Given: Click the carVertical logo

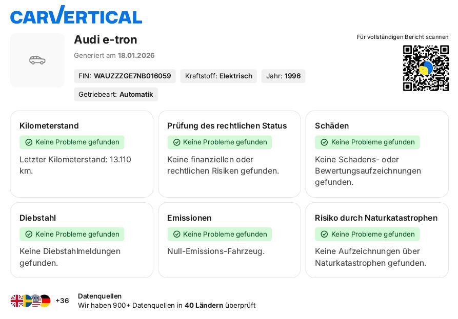Looking at the screenshot, I should [x=76, y=15].
